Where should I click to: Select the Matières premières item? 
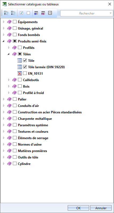coord(32,151)
